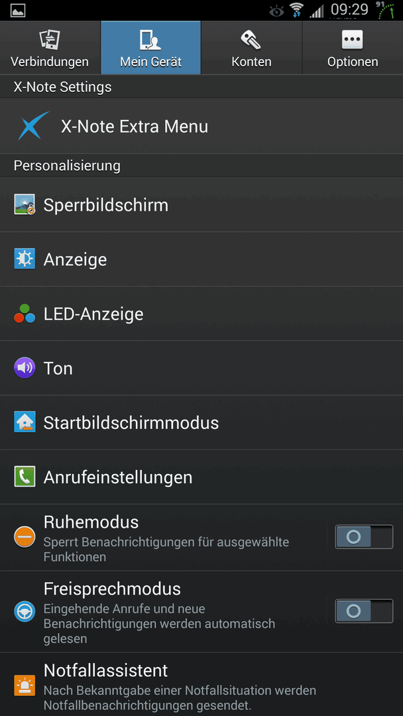Tap the green Anrufeinstellungen phone icon
This screenshot has height=716, width=403.
pos(25,477)
